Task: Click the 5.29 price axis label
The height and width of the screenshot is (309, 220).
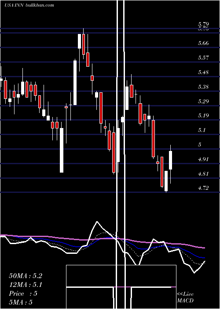Action: (x=203, y=102)
